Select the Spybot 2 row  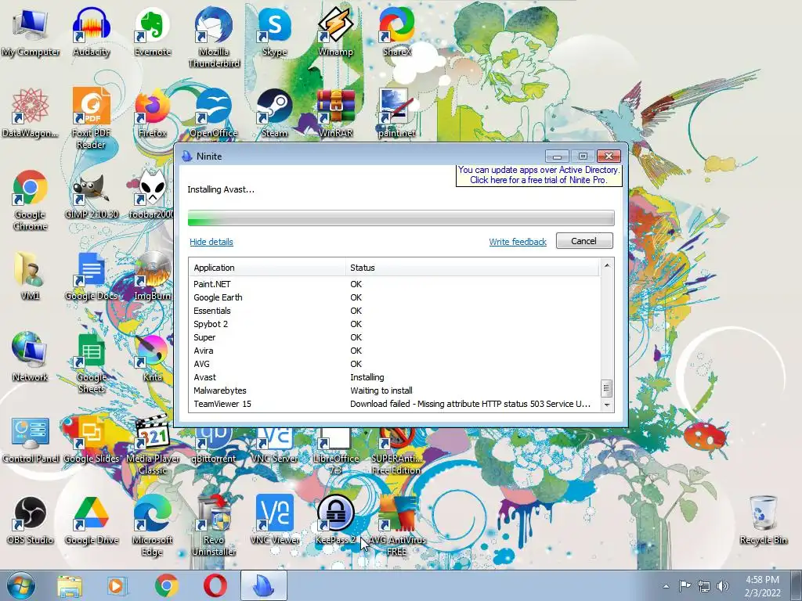click(x=395, y=324)
